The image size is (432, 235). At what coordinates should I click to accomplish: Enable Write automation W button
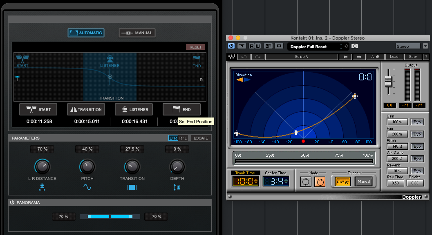point(257,46)
